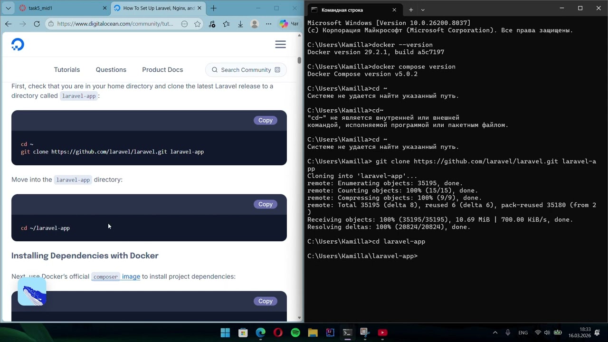The width and height of the screenshot is (608, 342).
Task: Click "Cloning into 'laravel-app'..." line
Action: tap(362, 176)
